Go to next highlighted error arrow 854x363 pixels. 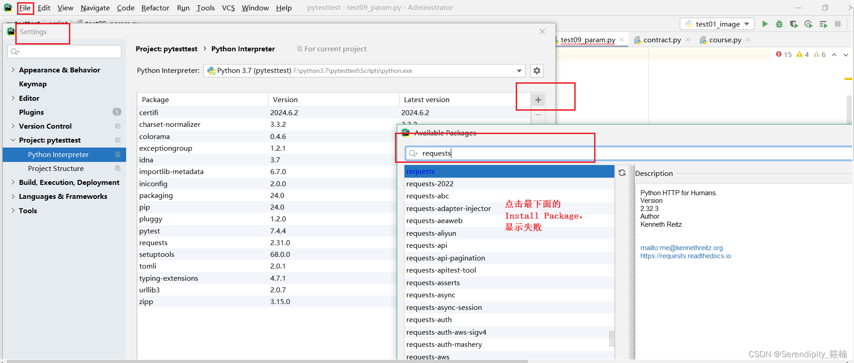(x=846, y=54)
